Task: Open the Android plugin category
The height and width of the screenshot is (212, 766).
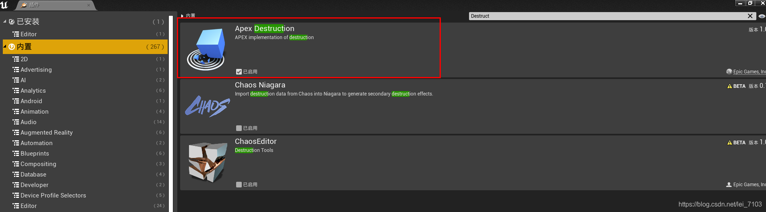Action: (x=85, y=101)
